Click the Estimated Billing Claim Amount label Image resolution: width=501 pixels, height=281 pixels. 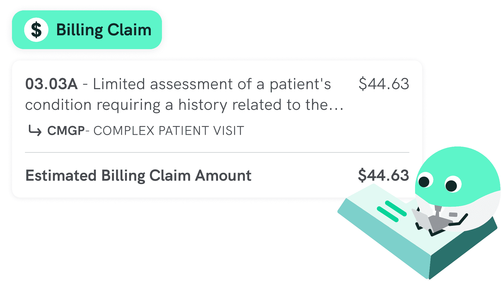click(x=138, y=176)
